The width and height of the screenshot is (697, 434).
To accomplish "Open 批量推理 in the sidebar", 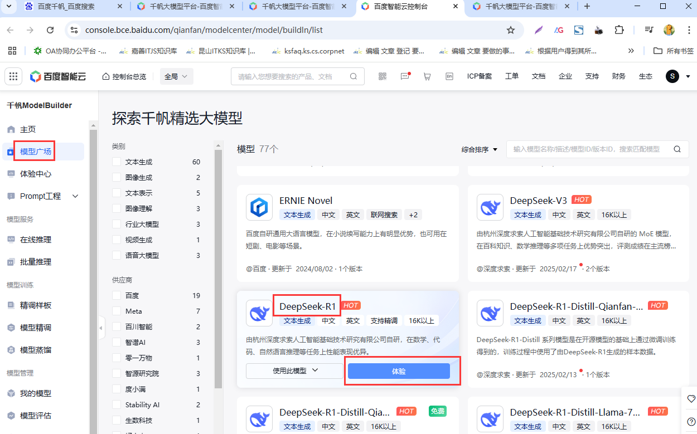I will 36,262.
